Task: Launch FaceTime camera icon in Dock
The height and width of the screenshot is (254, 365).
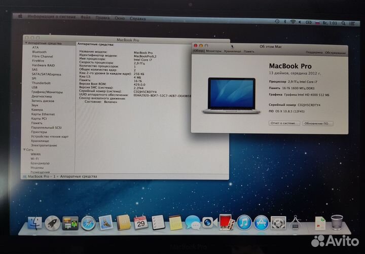Action: (209, 223)
